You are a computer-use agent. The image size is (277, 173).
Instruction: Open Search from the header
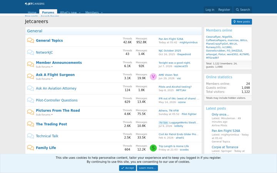pos(243,10)
